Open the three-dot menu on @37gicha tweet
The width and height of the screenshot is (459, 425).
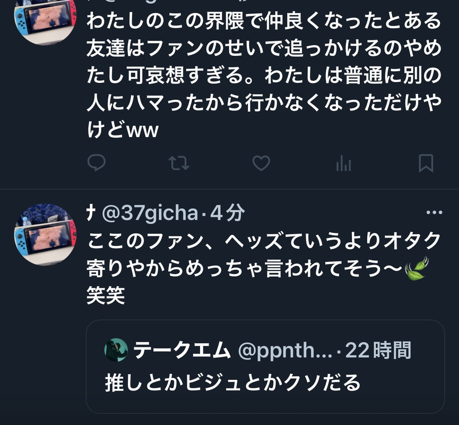[x=435, y=212]
